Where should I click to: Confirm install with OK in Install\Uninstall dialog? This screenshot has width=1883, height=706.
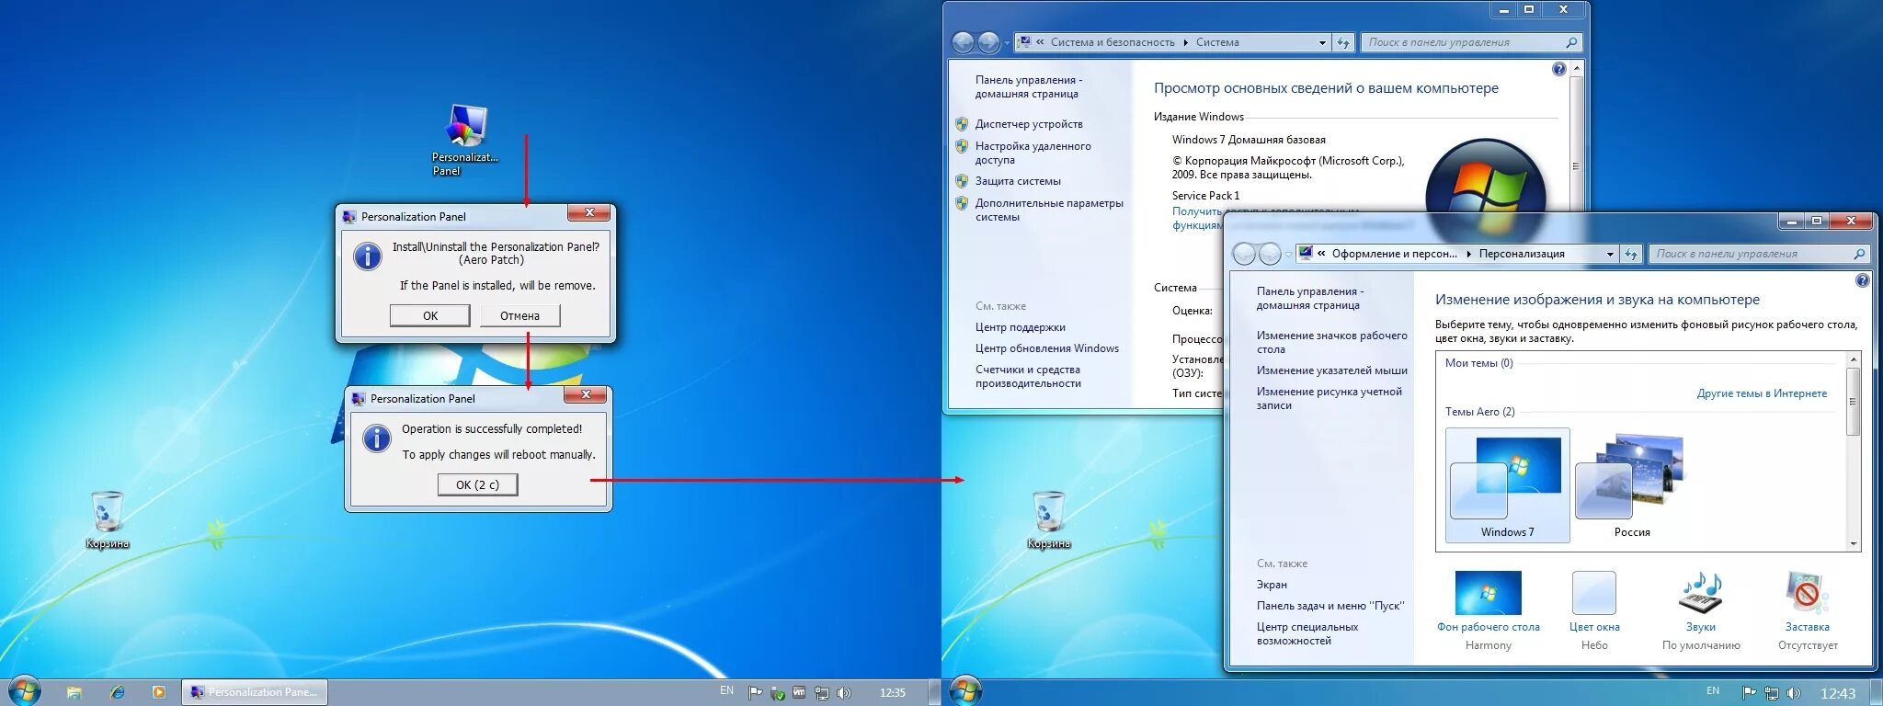tap(430, 315)
